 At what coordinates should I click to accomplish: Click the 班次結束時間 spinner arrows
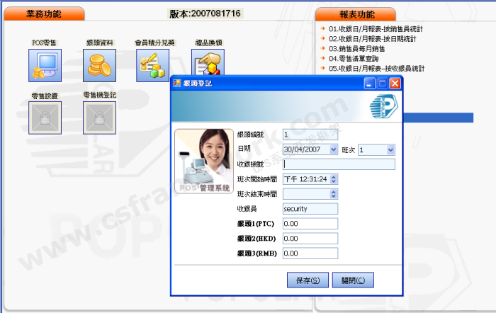334,194
